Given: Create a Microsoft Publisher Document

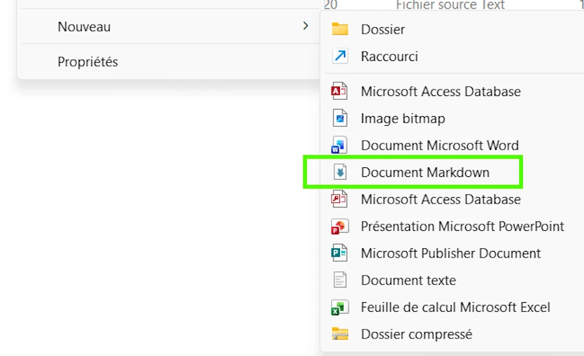Looking at the screenshot, I should [452, 254].
